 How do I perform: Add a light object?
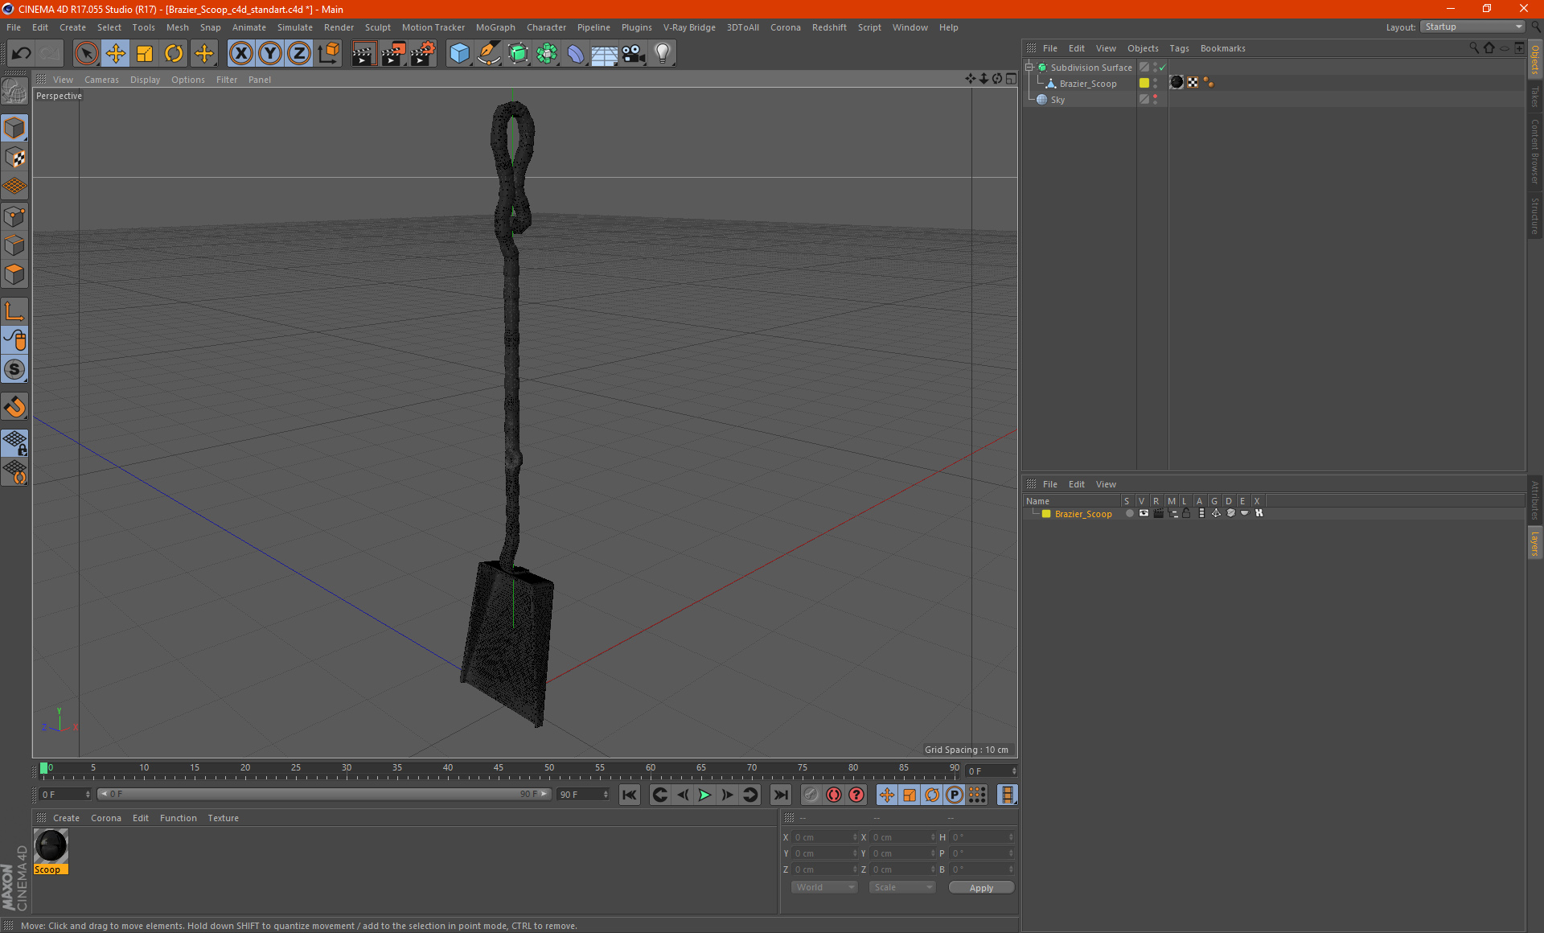point(663,54)
